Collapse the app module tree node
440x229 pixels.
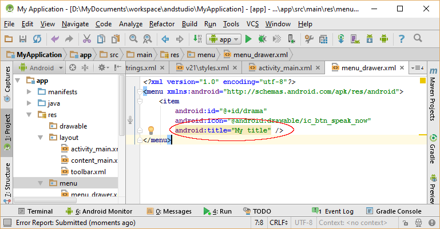tap(18, 81)
